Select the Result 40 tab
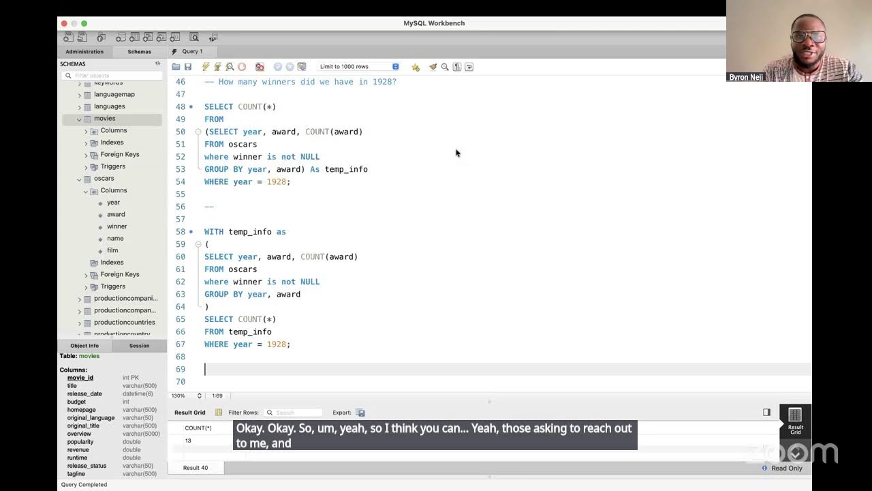The image size is (872, 491). 196,468
